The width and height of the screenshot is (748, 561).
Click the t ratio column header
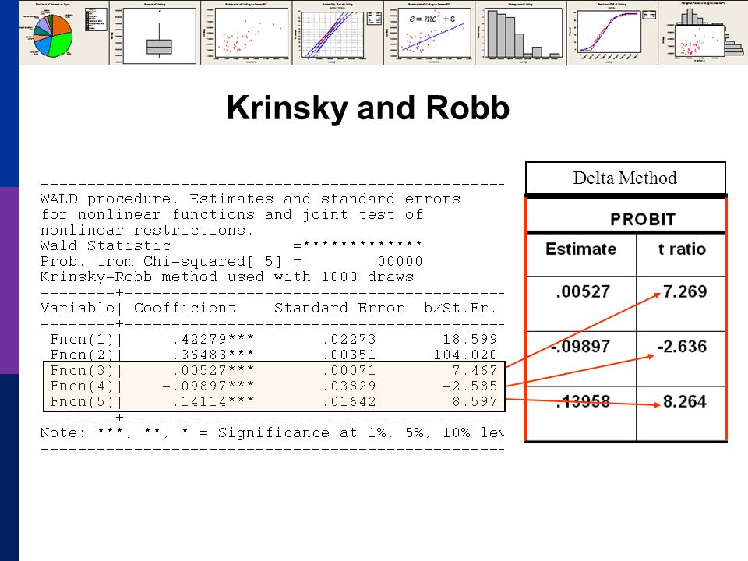683,249
